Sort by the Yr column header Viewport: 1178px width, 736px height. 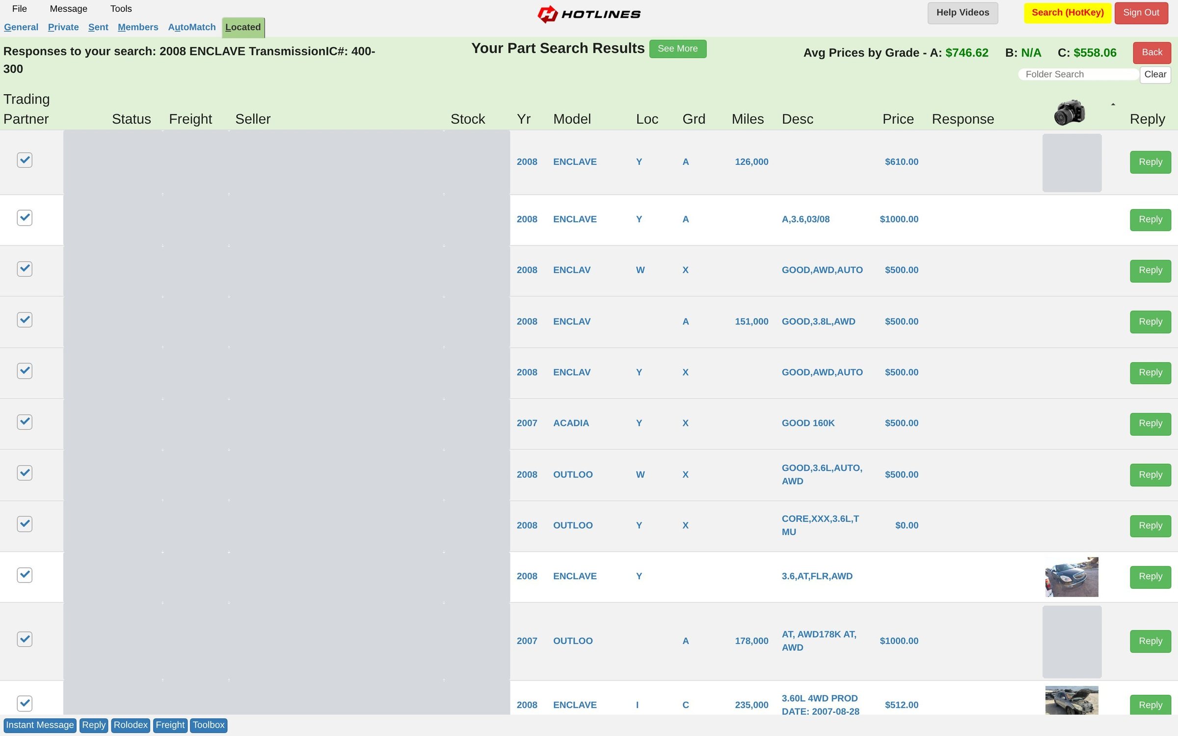tap(523, 119)
